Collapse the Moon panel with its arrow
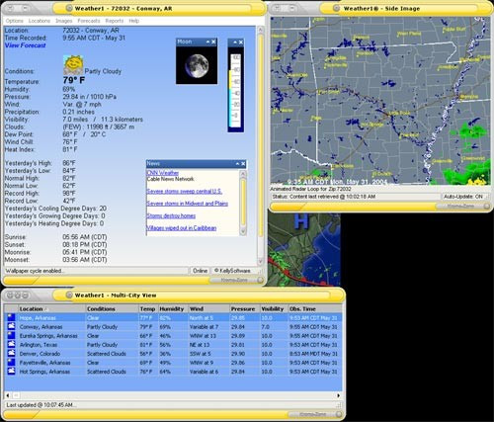Screen dimensions: 494x422 207,42
